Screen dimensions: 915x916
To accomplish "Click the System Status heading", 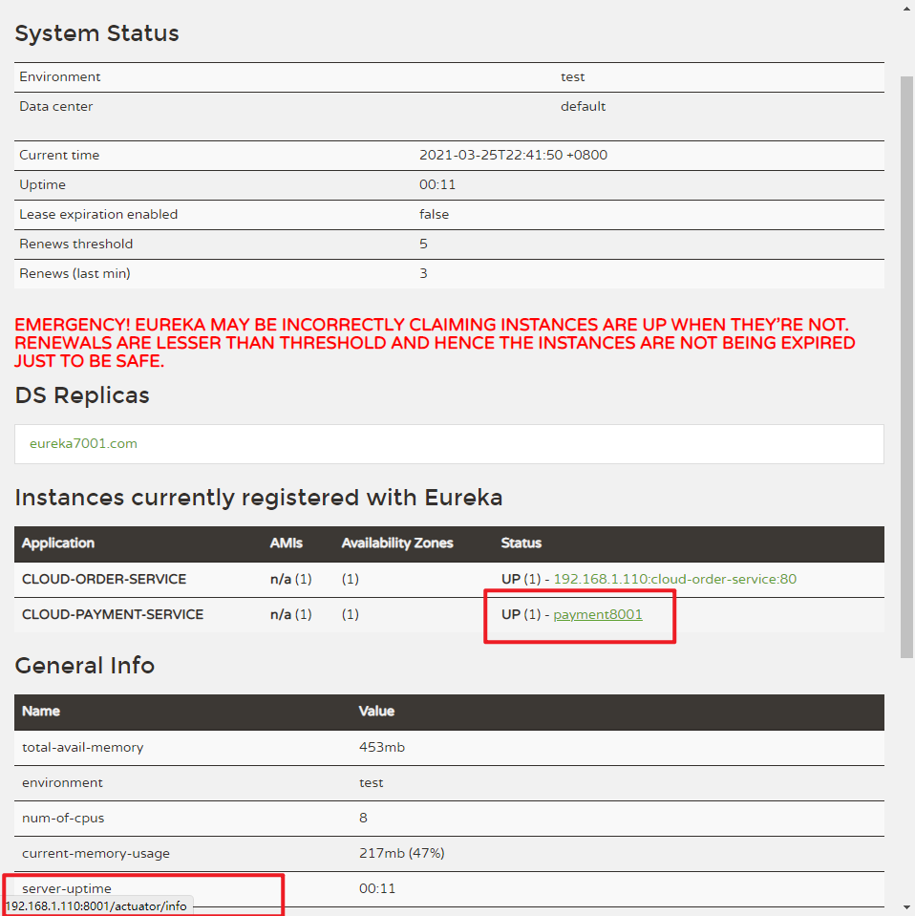I will 97,33.
